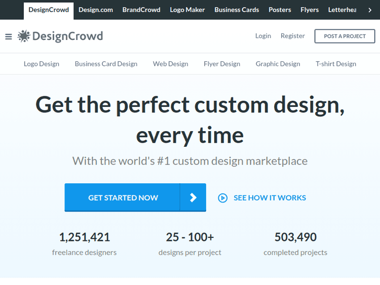The height and width of the screenshot is (285, 380).
Task: Open T-shirt Design category
Action: pyautogui.click(x=335, y=64)
